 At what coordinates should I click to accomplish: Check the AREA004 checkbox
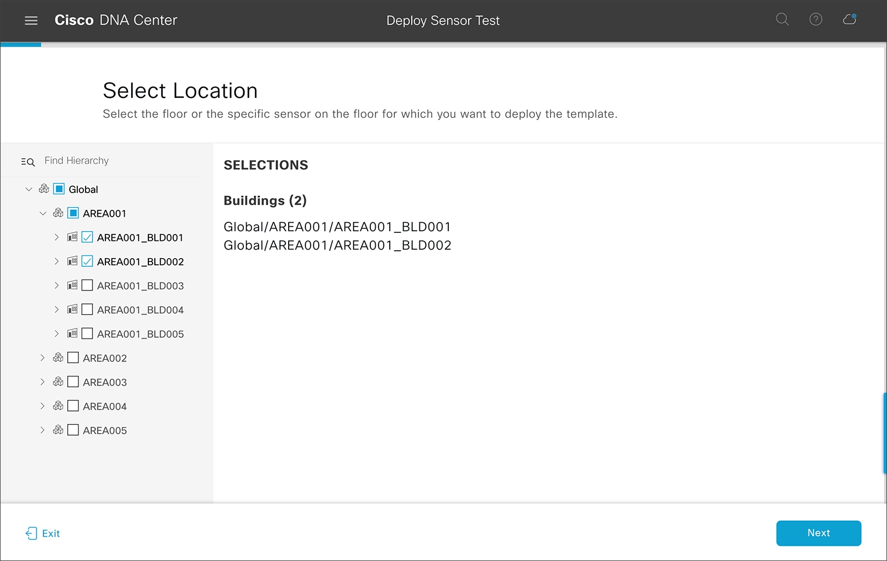point(73,406)
